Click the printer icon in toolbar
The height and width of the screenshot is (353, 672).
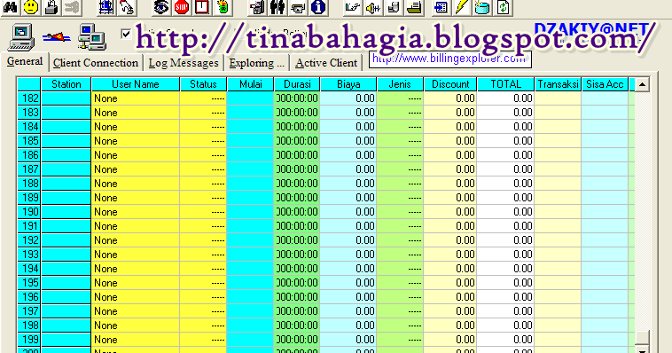click(x=298, y=7)
